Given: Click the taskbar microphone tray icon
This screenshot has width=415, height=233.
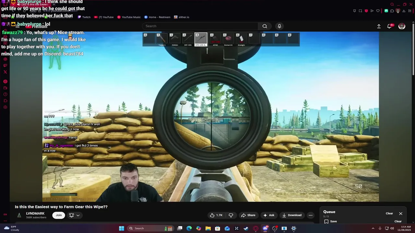Looking at the screenshot, I should [x=380, y=228].
